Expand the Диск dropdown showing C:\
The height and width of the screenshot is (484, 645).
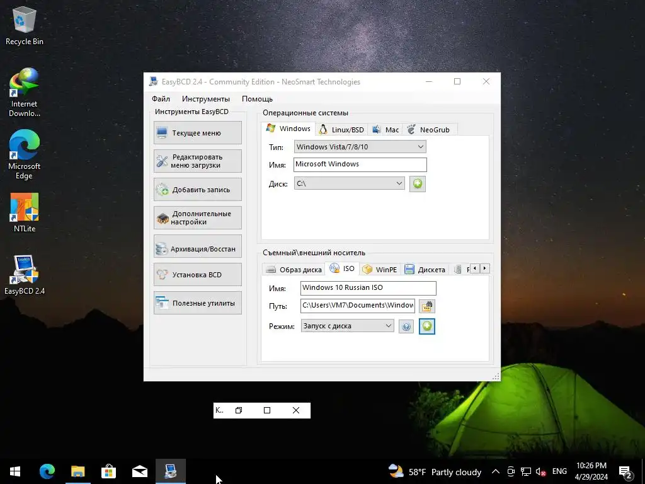pos(349,183)
